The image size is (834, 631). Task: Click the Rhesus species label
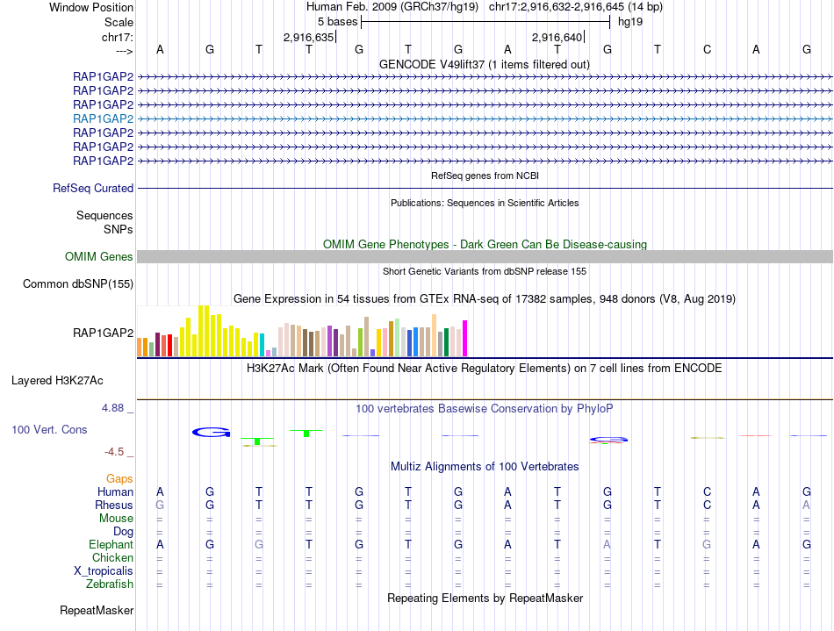(114, 505)
